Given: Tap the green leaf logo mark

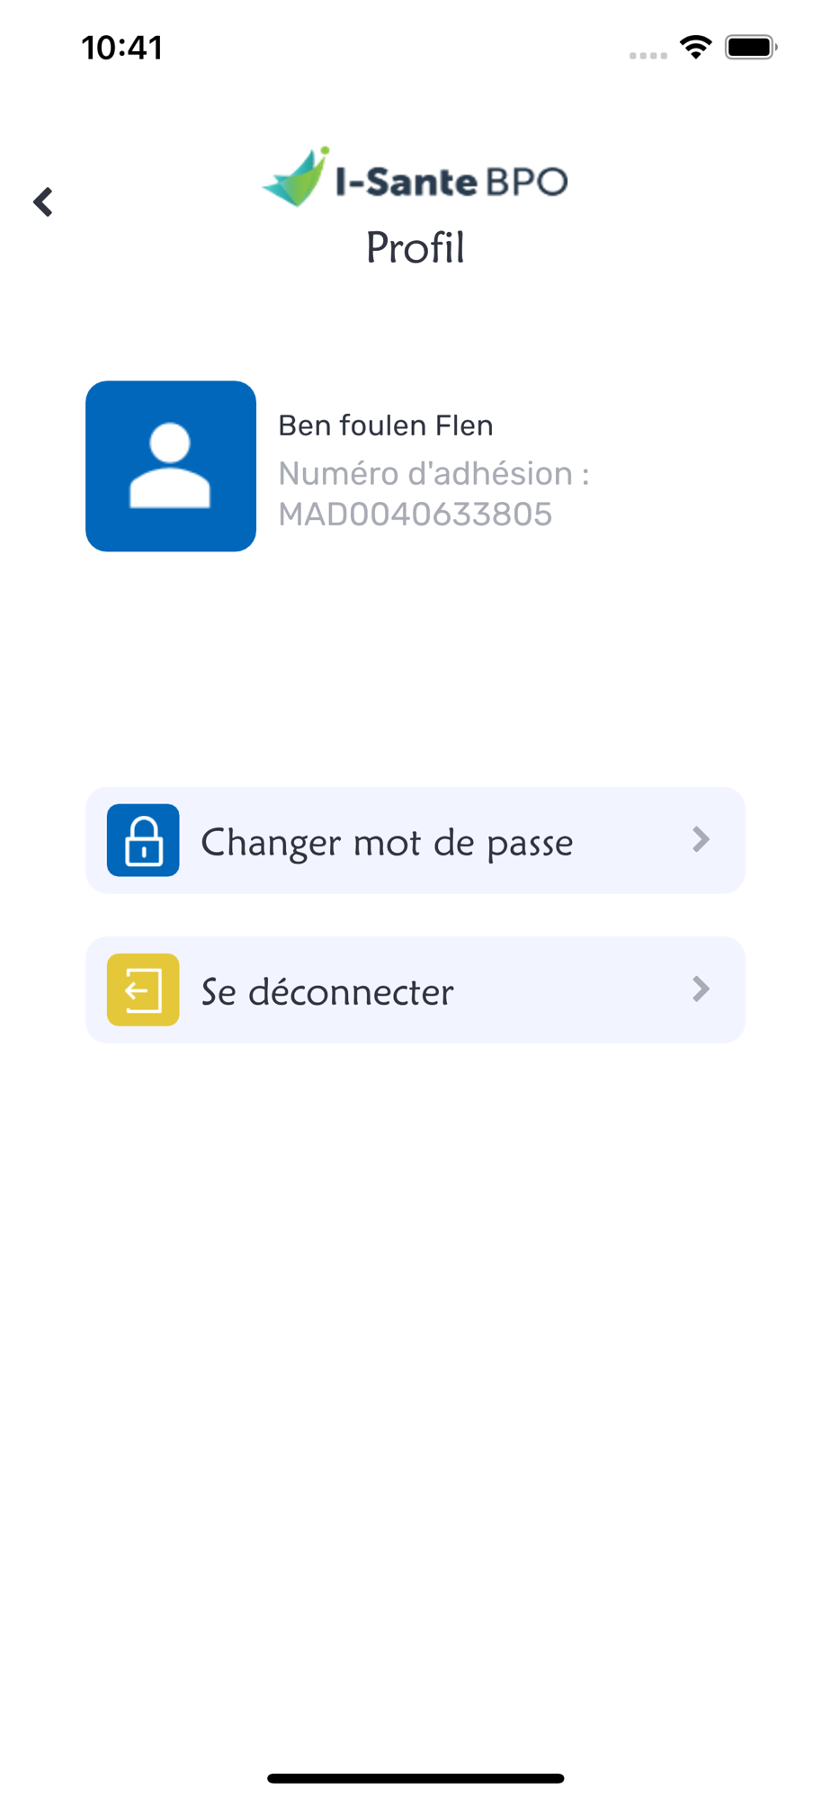Looking at the screenshot, I should pos(296,176).
